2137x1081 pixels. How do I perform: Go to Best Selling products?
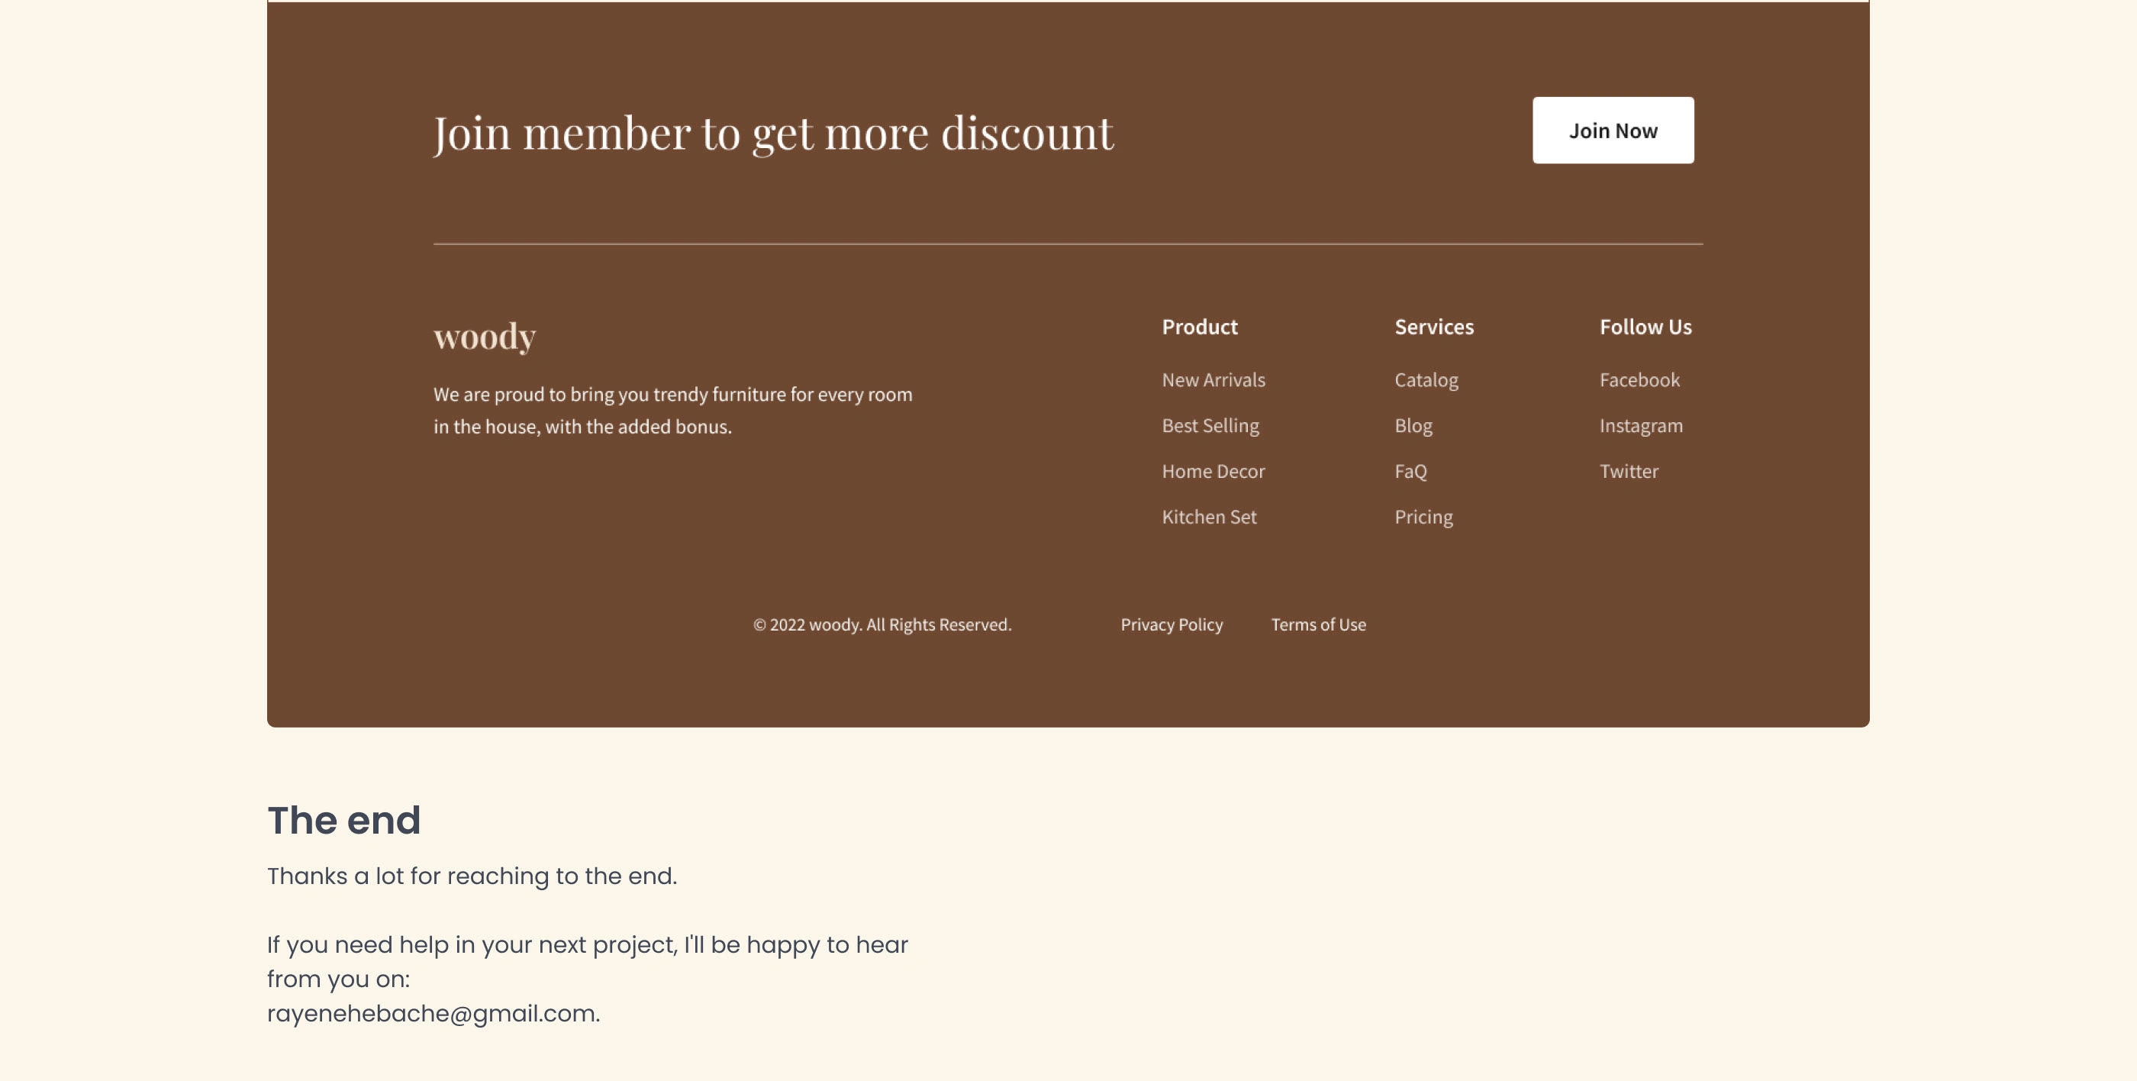tap(1210, 425)
